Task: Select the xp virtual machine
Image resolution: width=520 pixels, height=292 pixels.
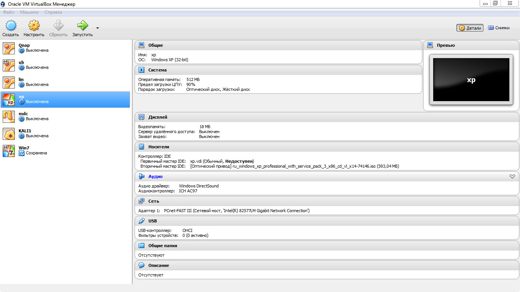Action: 65,100
